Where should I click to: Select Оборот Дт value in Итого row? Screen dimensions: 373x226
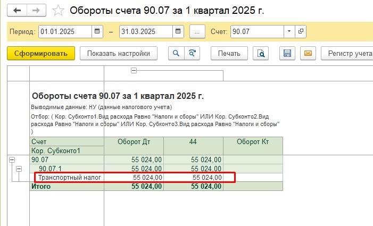pyautogui.click(x=134, y=186)
